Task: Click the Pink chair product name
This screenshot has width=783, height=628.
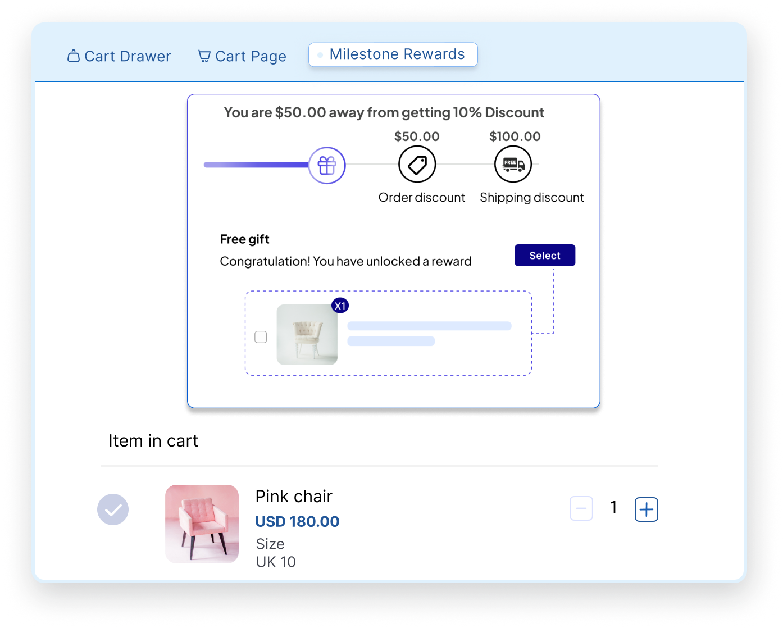Action: pyautogui.click(x=294, y=496)
